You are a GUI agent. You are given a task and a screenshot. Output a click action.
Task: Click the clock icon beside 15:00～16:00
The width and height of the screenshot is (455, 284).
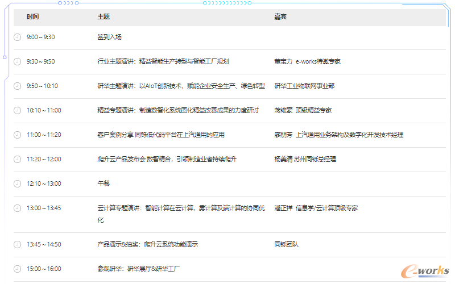pos(18,269)
